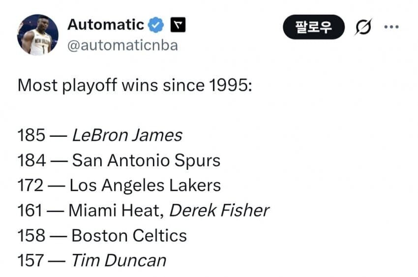Open the three-dot more options menu
Viewport: 418px width, 277px height.
pos(391,27)
